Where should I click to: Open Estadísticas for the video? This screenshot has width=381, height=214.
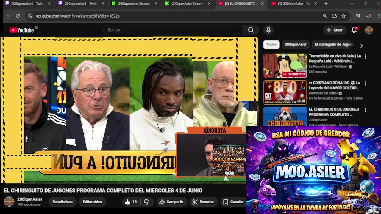tap(63, 202)
